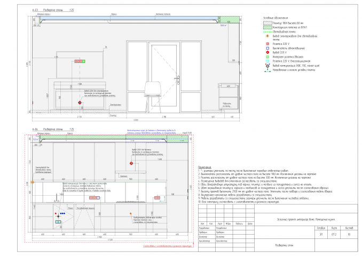The width and height of the screenshot is (362, 256).
Task: Click the orange dot in lower kitchen cabinet
Action: [x=130, y=213]
